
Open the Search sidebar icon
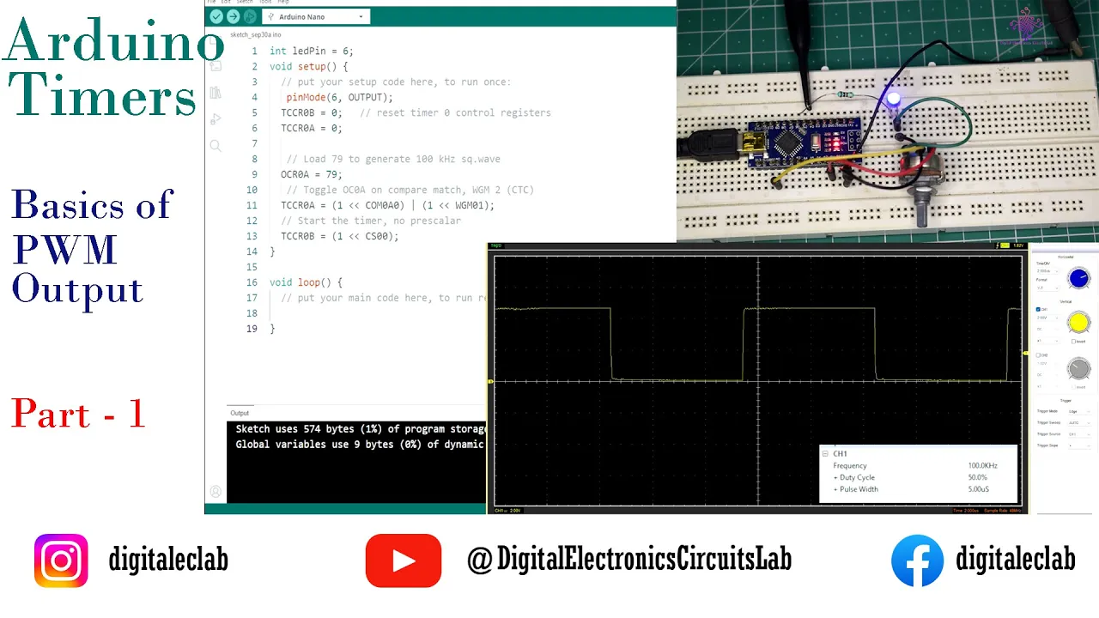[x=216, y=146]
